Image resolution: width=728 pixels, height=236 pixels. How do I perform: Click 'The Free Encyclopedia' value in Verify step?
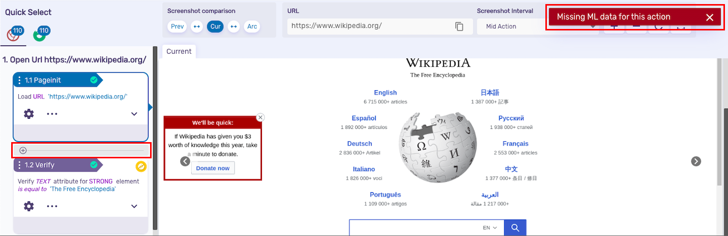click(x=83, y=189)
